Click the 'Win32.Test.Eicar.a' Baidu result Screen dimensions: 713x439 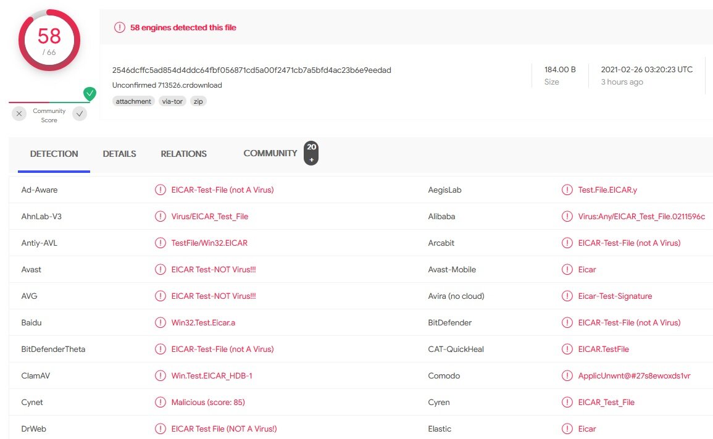click(x=203, y=322)
